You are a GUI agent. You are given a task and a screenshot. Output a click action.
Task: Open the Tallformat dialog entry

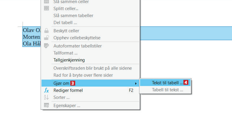point(65,53)
